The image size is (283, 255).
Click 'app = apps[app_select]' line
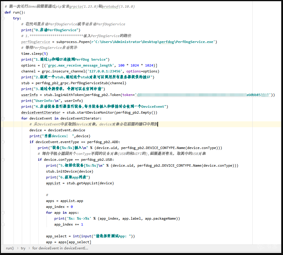tap(69, 242)
